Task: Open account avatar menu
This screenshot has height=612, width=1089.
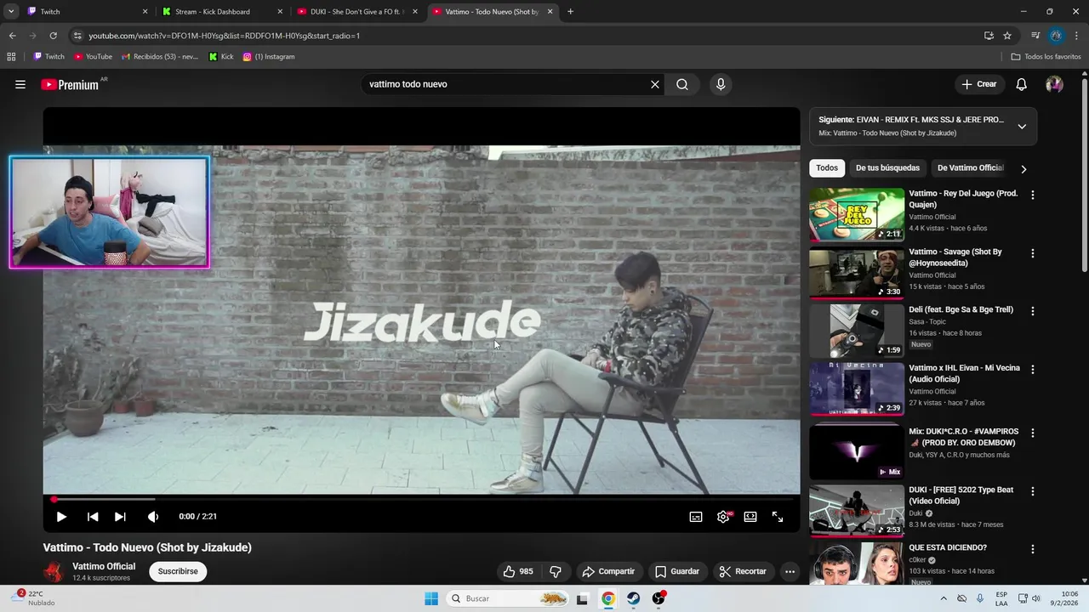Action: [x=1054, y=84]
